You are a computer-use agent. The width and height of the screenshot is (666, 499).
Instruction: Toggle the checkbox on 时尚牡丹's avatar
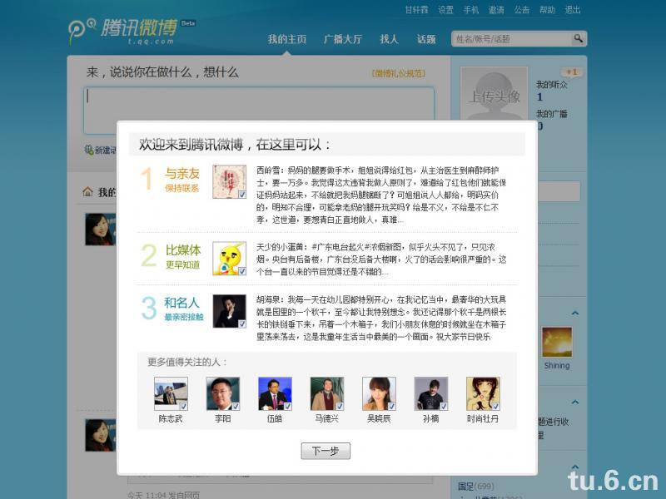[x=495, y=406]
